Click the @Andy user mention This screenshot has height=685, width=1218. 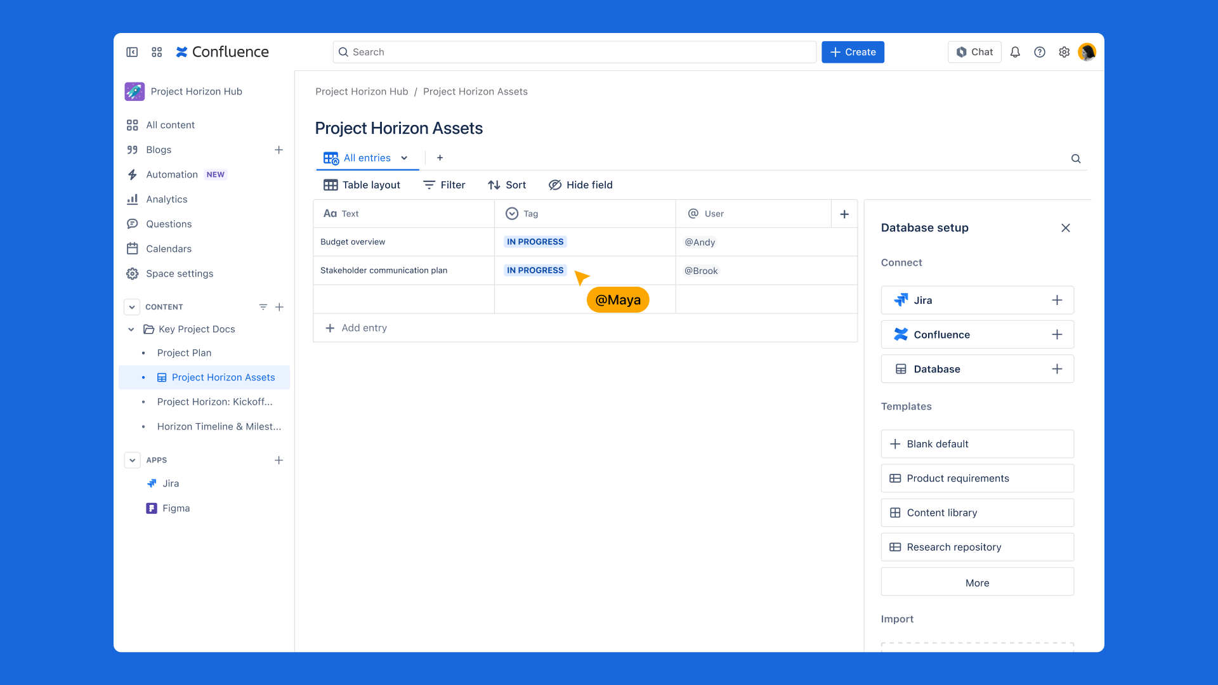coord(700,242)
